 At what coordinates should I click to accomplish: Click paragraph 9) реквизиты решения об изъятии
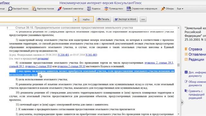tap(91, 86)
